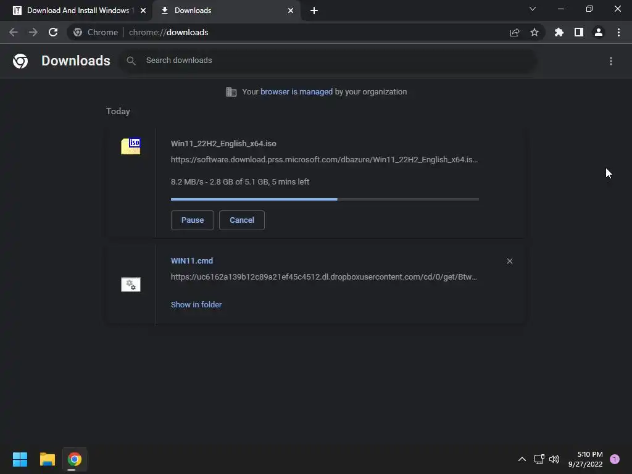
Task: Open the WIN11.cmd file name link
Action: (x=192, y=261)
